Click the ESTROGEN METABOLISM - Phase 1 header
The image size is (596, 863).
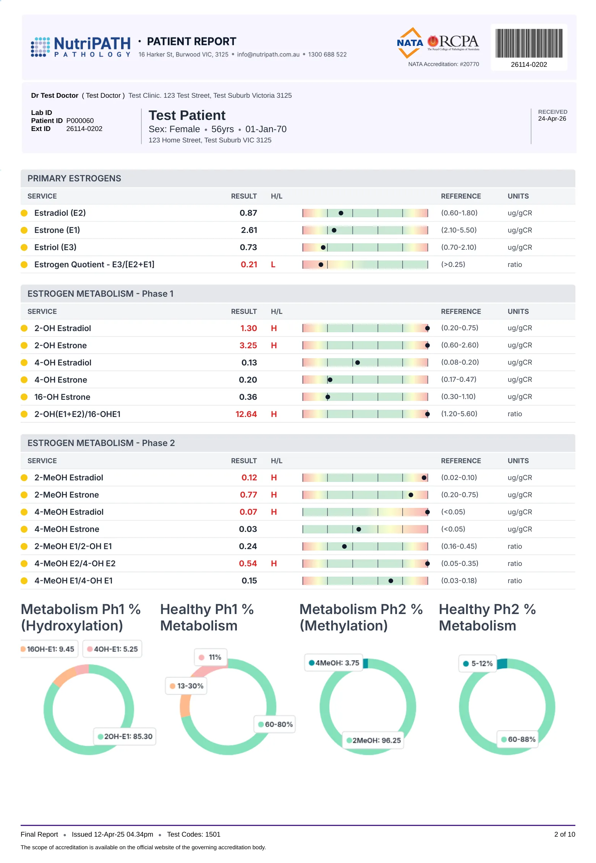pos(298,294)
